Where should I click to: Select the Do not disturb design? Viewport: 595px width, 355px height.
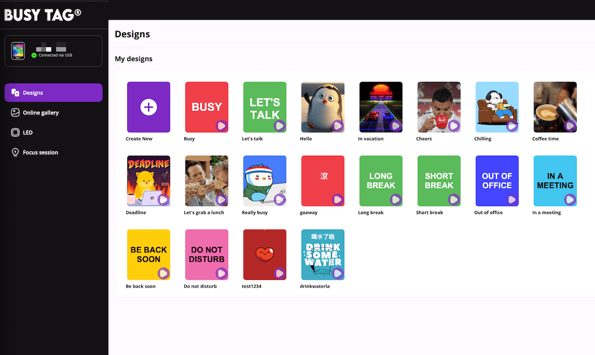point(206,254)
